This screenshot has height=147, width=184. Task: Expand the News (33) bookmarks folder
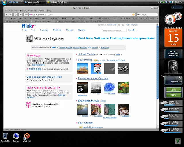[23, 18]
